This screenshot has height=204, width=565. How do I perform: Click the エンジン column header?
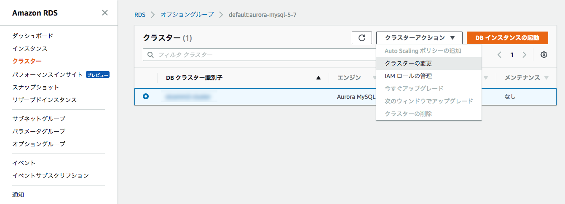click(349, 78)
